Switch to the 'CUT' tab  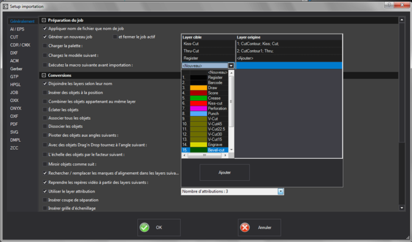tap(14, 37)
